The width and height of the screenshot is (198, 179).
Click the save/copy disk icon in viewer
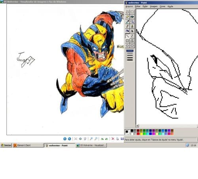[x=122, y=139]
